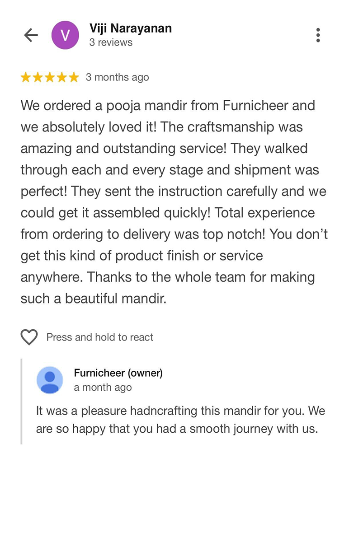This screenshot has width=349, height=551.
Task: Tap the heart icon to react
Action: 29,337
